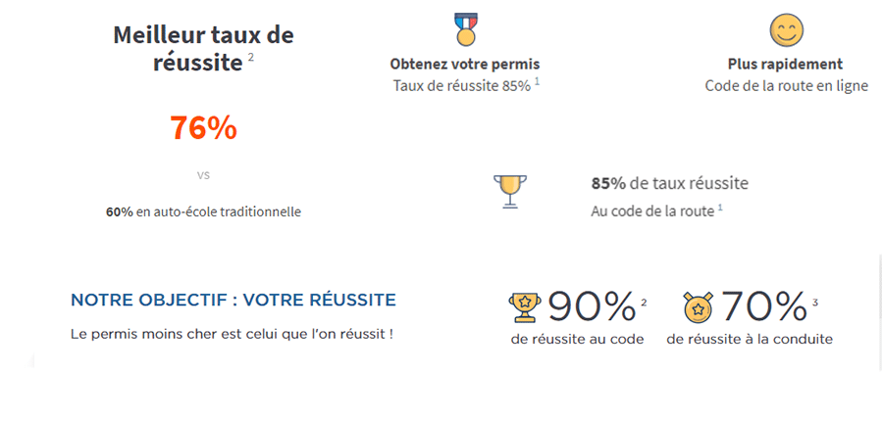Click 'de réussite à la conduite' label

click(x=750, y=340)
